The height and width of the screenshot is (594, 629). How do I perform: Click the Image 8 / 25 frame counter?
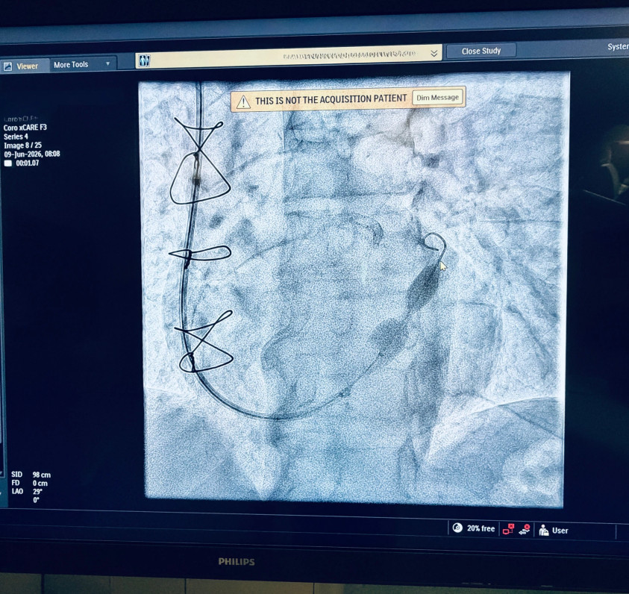click(x=22, y=146)
